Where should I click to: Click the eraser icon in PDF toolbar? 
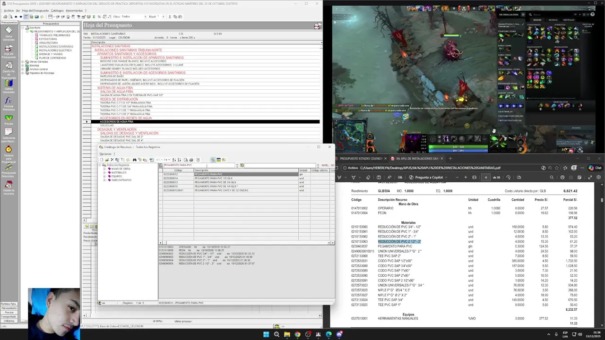tap(368, 177)
